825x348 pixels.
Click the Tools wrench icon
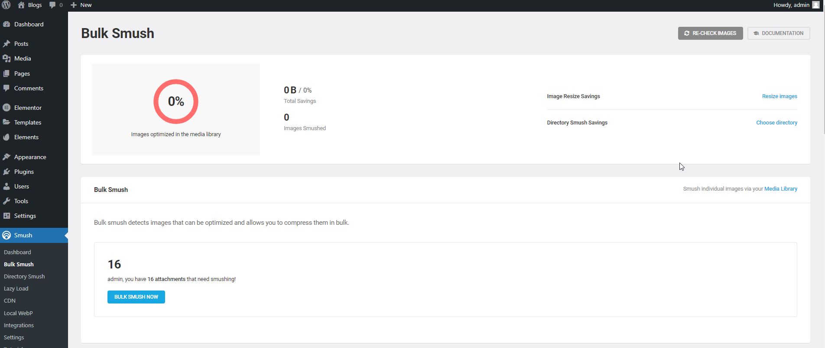[6, 201]
